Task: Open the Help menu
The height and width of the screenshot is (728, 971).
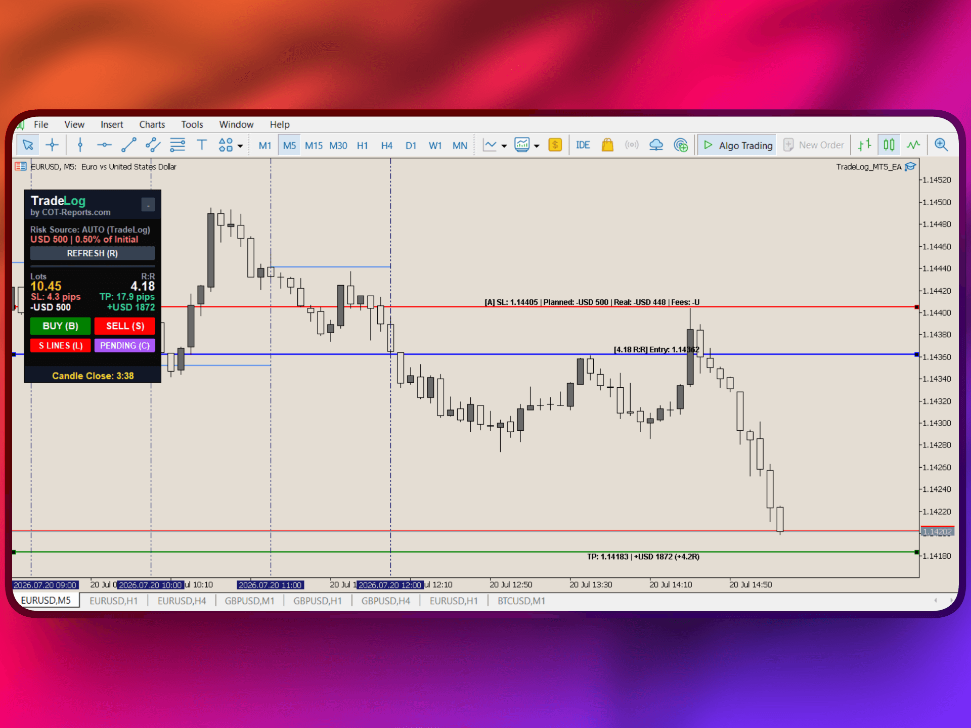Action: pyautogui.click(x=280, y=124)
